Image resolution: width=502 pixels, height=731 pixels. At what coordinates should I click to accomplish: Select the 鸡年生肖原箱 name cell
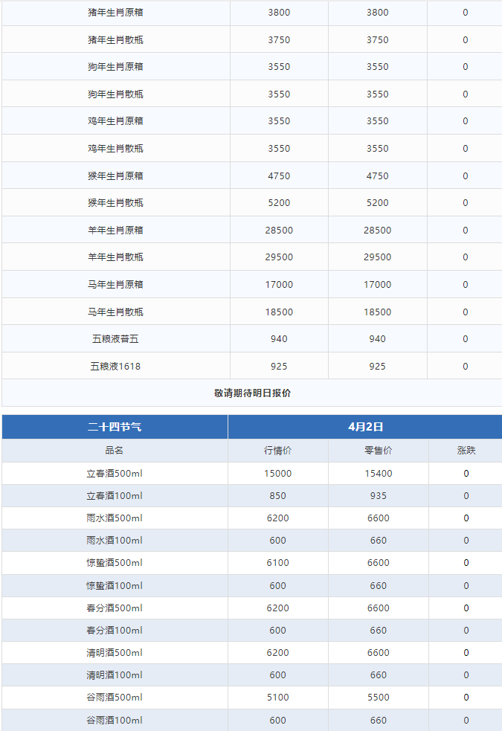click(115, 121)
